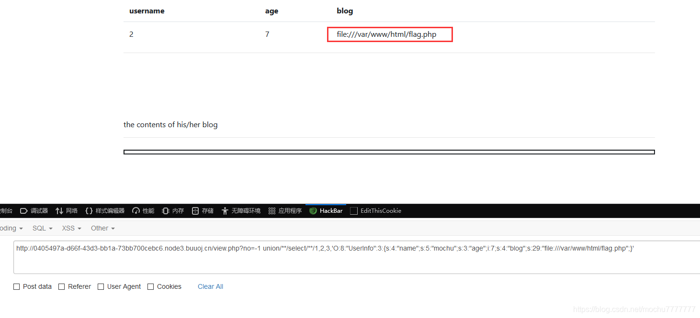Expand the XSS dropdown menu
Image resolution: width=700 pixels, height=318 pixels.
[72, 228]
